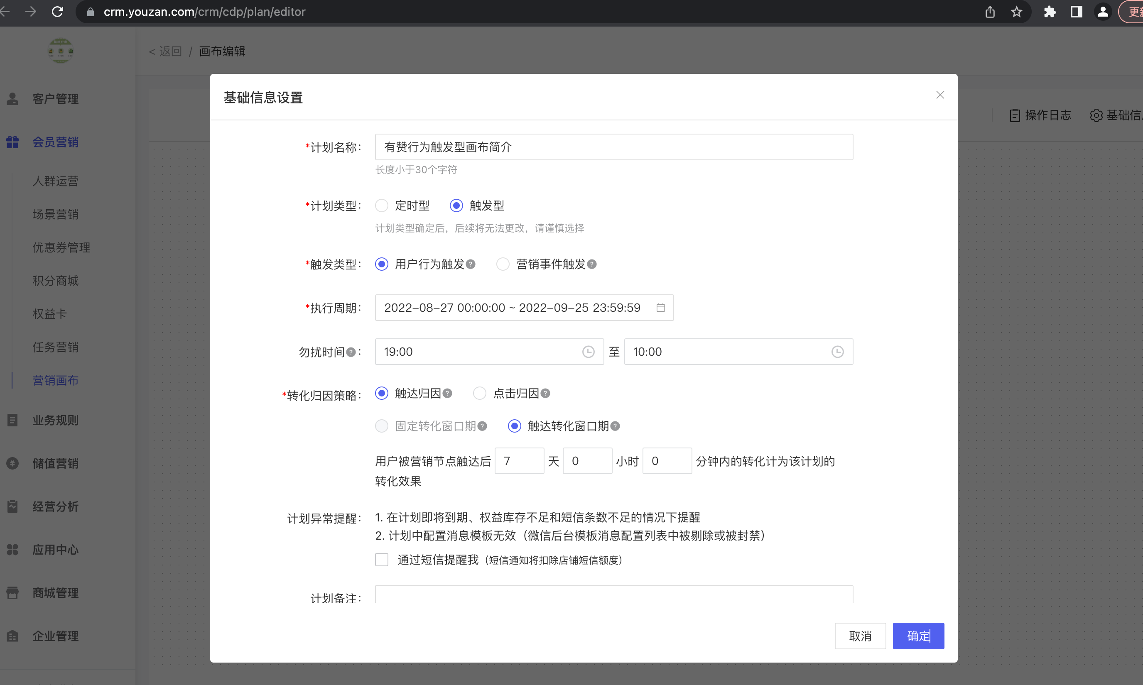
Task: Open 商城管理 in the sidebar
Action: (55, 593)
